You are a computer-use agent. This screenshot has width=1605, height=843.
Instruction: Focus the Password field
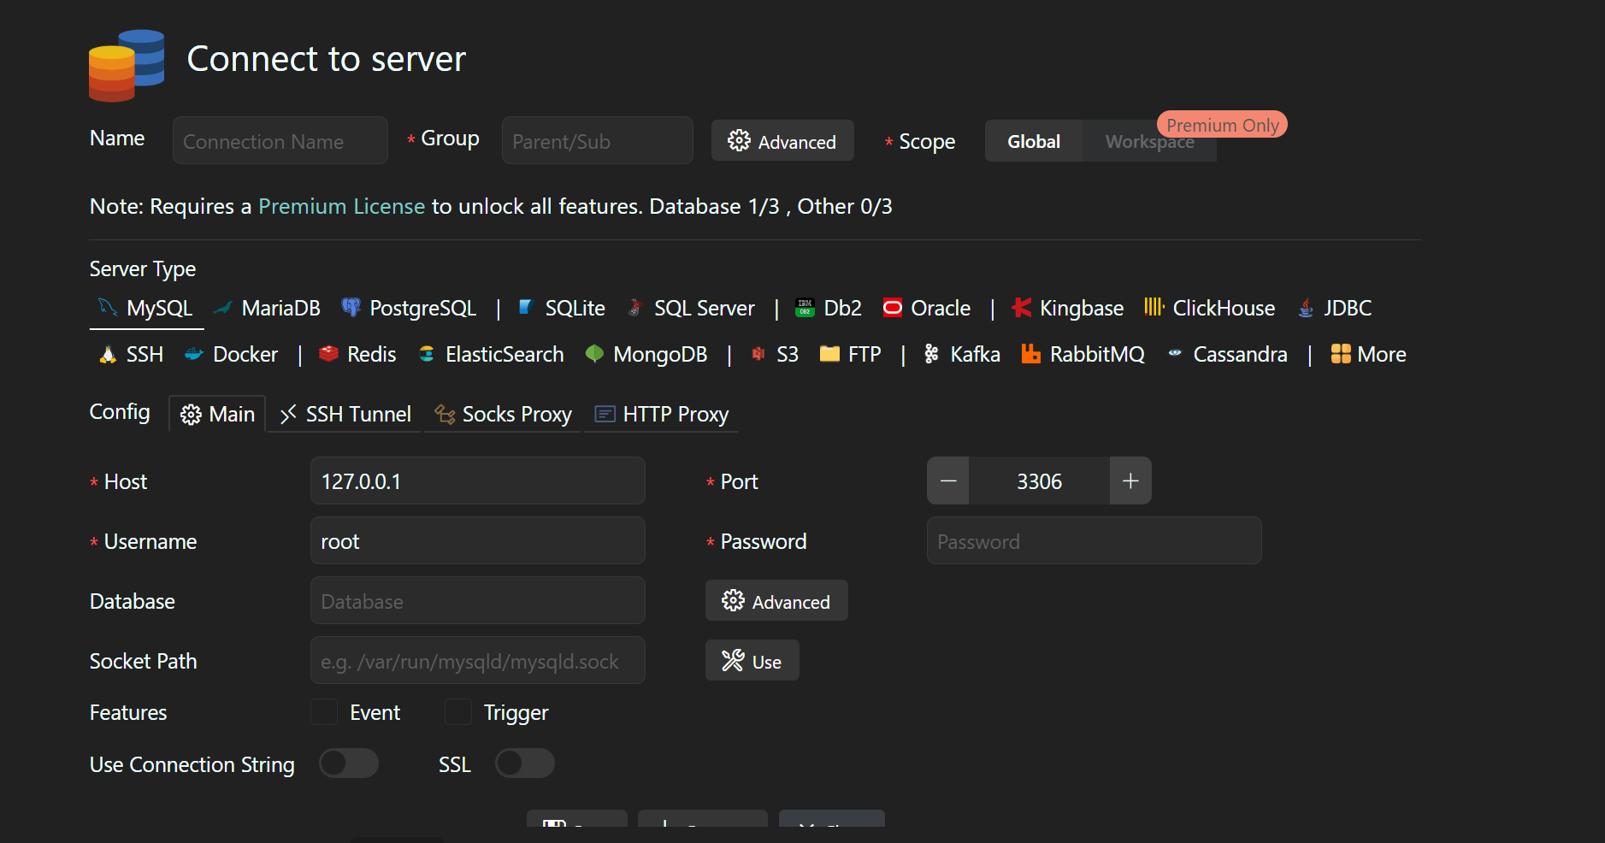[x=1095, y=541]
